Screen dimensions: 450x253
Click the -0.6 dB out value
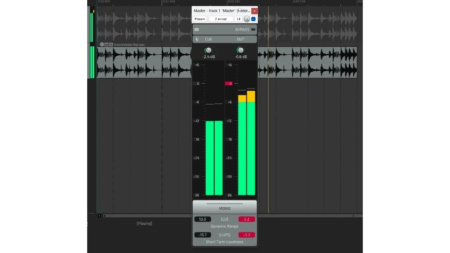click(241, 57)
